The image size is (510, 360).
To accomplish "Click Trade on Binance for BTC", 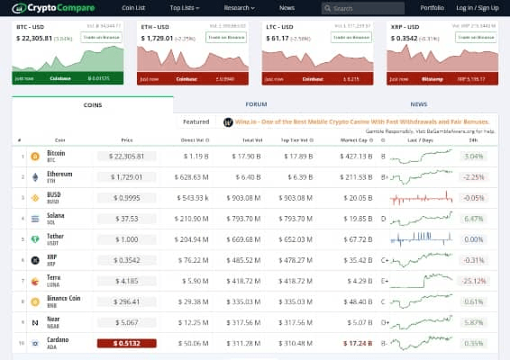I will point(102,38).
